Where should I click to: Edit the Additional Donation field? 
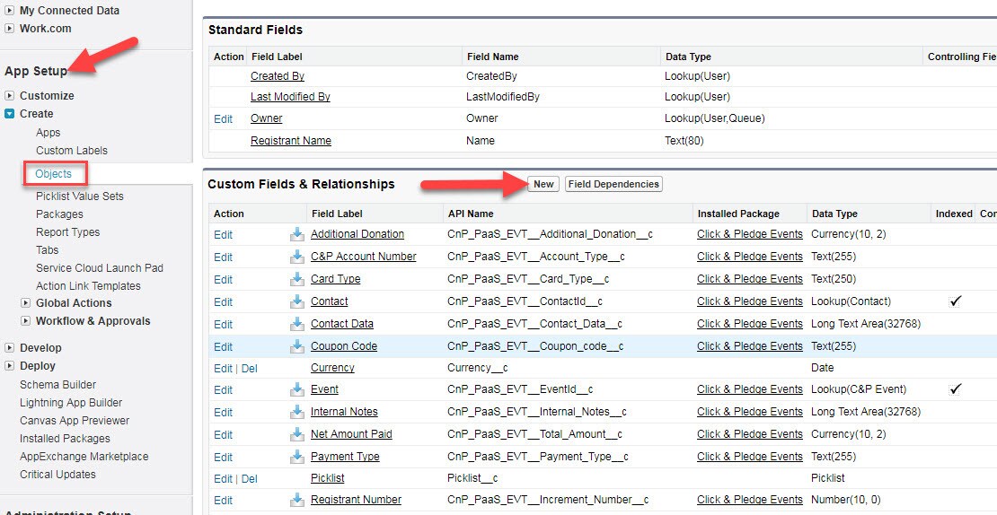tap(223, 234)
